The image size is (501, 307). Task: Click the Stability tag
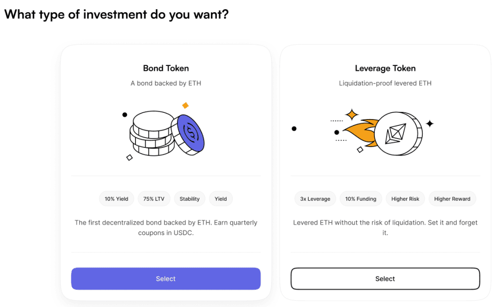coord(189,199)
